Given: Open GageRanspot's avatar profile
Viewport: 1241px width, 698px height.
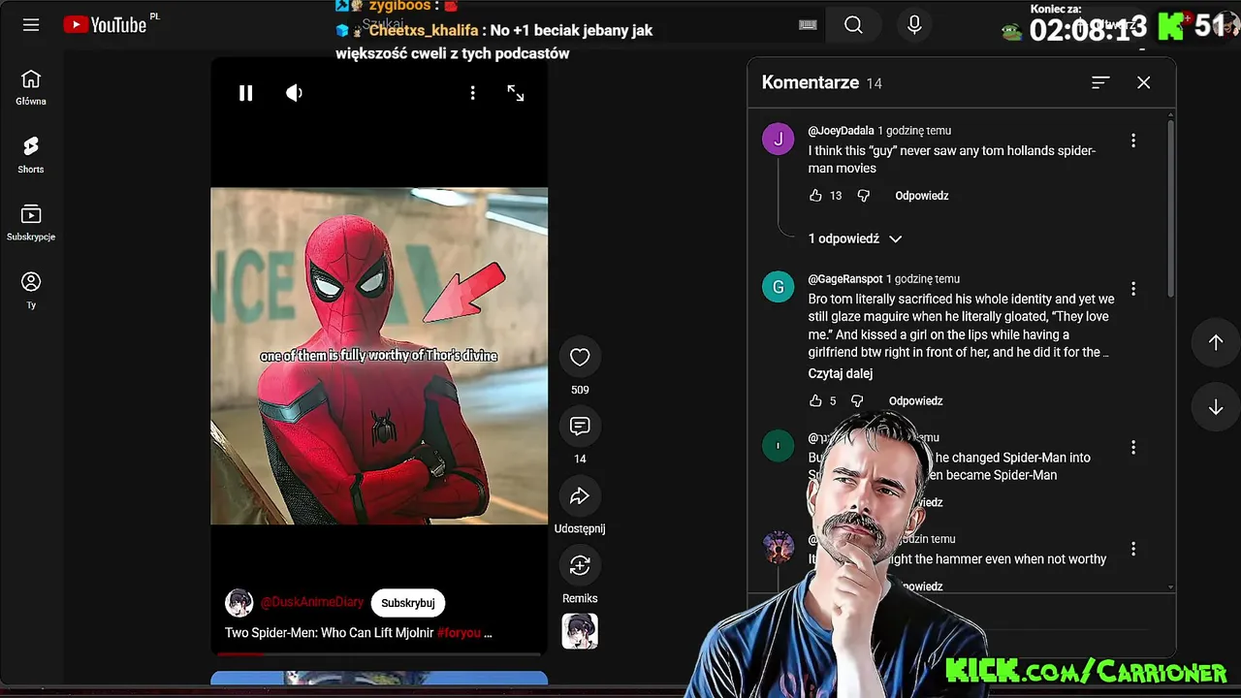Looking at the screenshot, I should pos(778,287).
